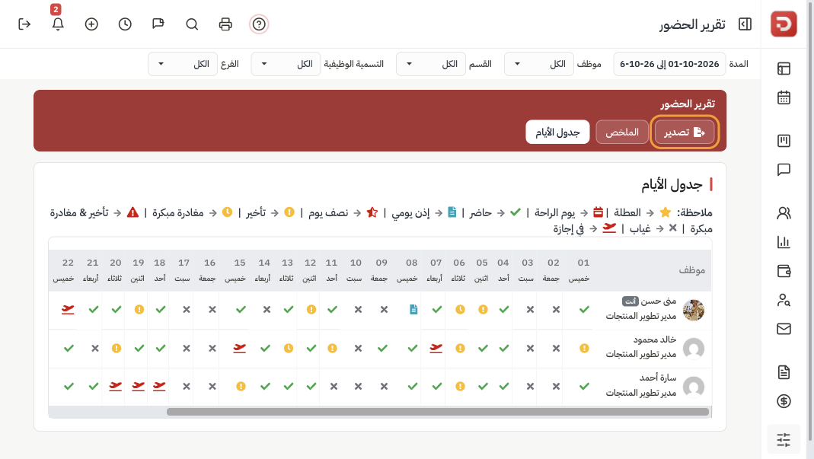814x459 pixels.
Task: Click منى حسن daily permission icon on day 08
Action: [413, 310]
